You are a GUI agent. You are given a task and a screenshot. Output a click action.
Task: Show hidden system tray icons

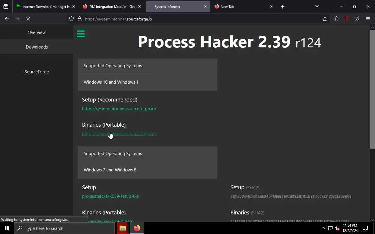(323, 228)
